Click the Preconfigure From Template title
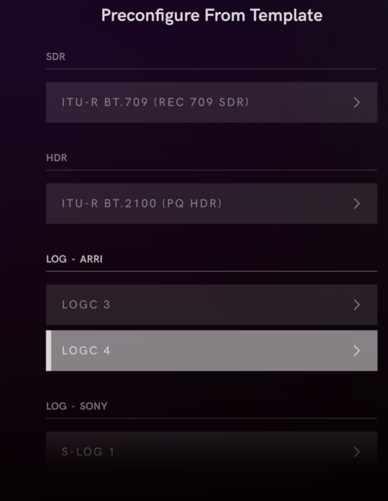 212,15
